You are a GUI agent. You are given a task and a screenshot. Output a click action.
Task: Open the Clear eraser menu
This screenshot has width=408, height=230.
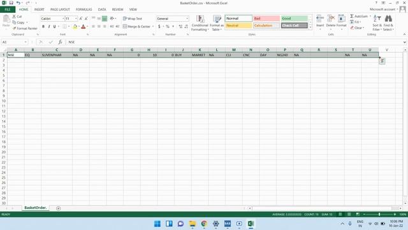coord(357,27)
